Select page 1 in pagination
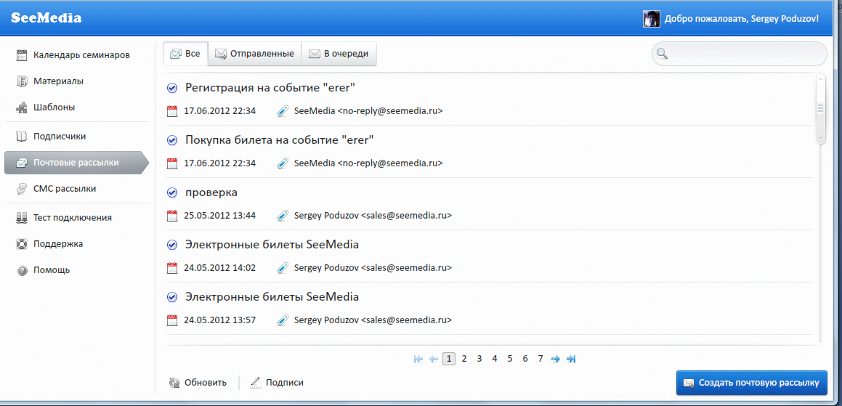Screen dimensions: 842x406 (449, 359)
